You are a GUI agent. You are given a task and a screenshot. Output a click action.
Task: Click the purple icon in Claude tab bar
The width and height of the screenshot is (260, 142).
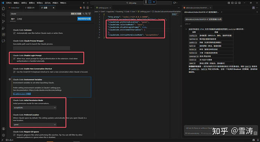coord(253,8)
